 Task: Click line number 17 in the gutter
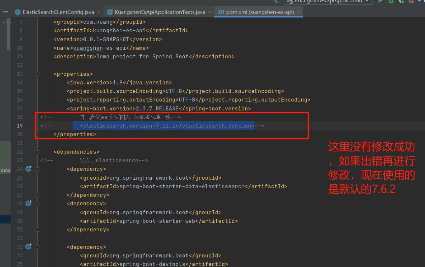click(19, 108)
